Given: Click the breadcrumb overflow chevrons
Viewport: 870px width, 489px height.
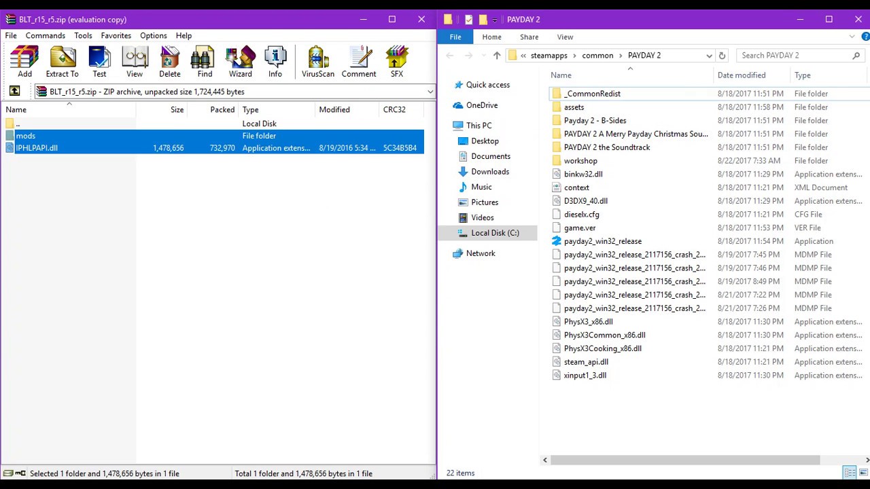Looking at the screenshot, I should 523,56.
